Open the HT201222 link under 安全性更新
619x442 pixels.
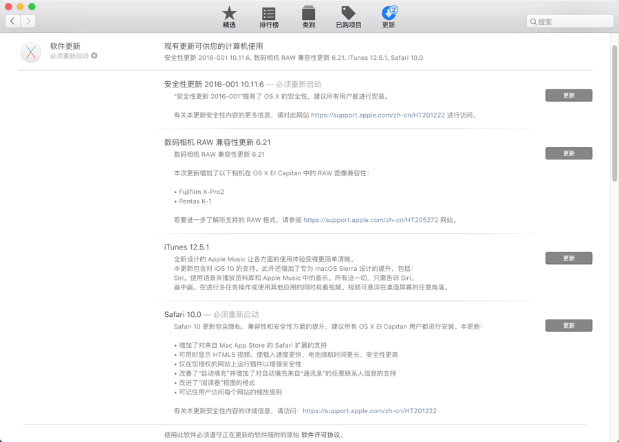click(x=378, y=115)
